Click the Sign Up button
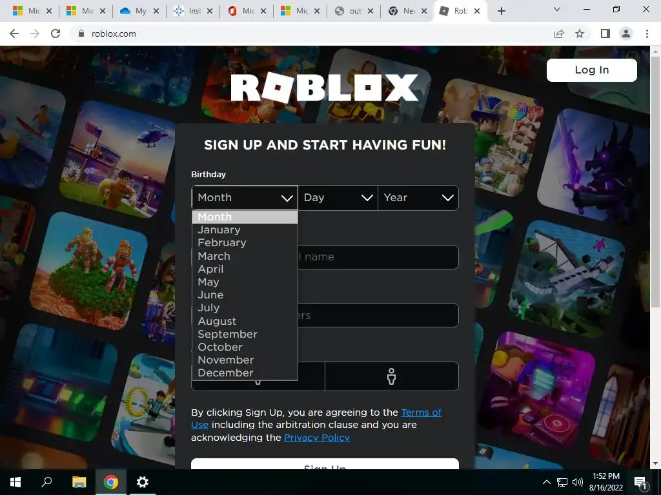The image size is (661, 495). click(325, 464)
